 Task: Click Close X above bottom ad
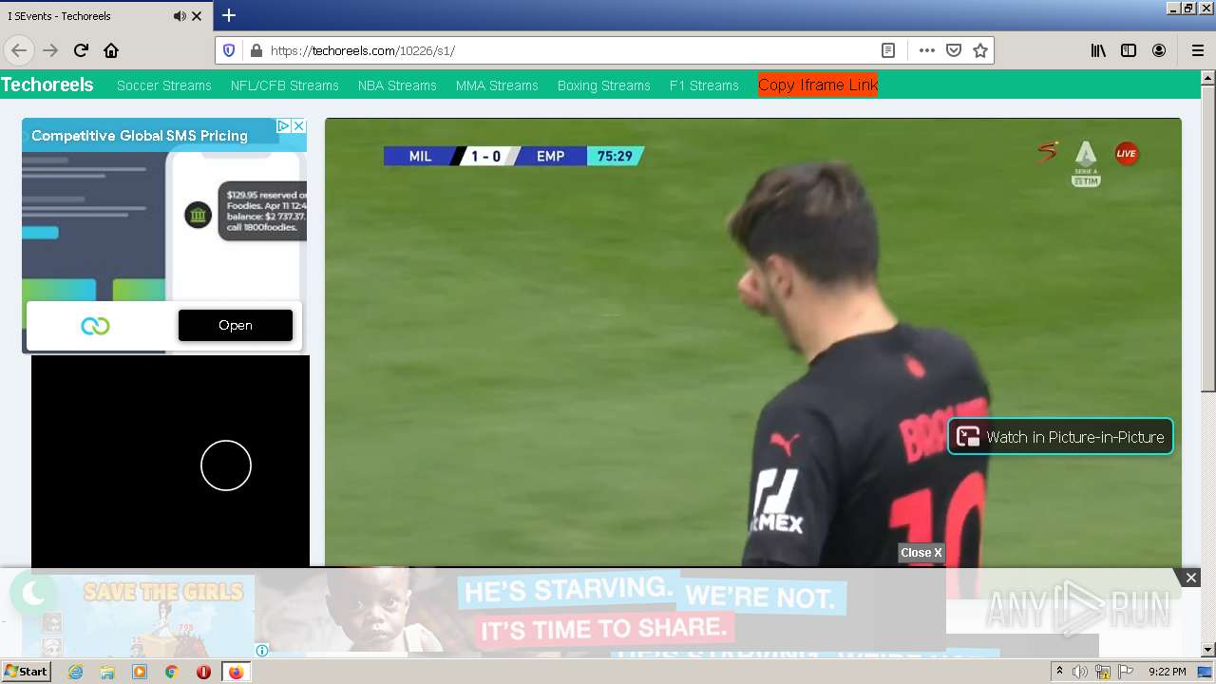pyautogui.click(x=921, y=553)
